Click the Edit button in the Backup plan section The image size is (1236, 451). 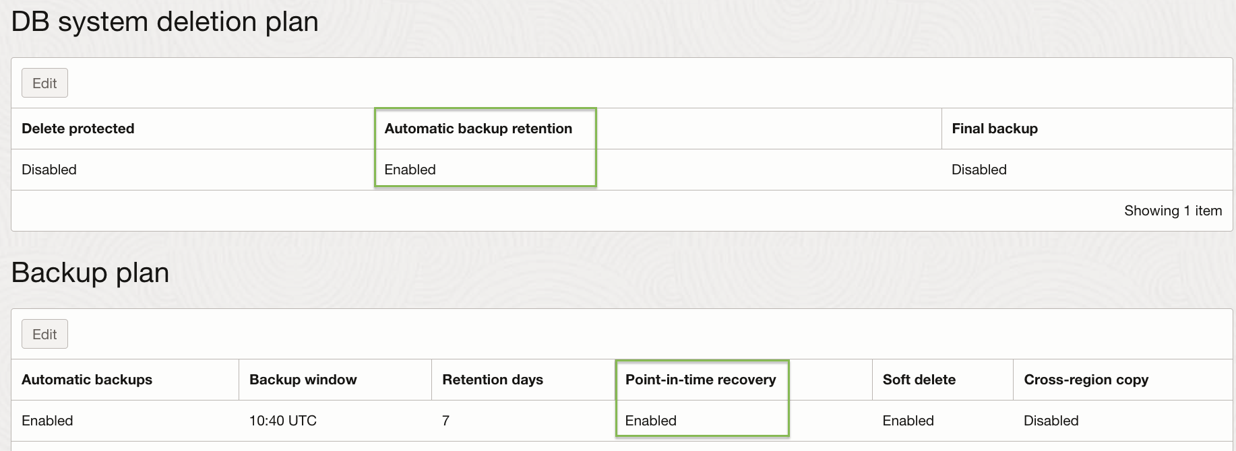(x=44, y=334)
